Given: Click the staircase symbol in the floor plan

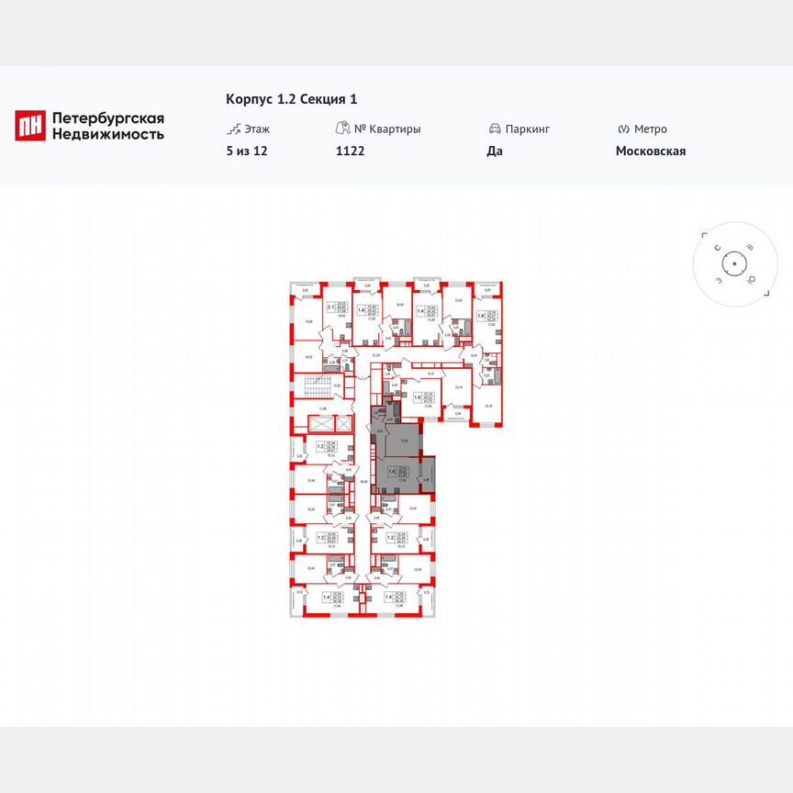Looking at the screenshot, I should (317, 385).
